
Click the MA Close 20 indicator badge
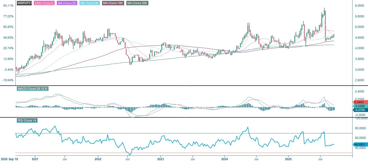coord(66,3)
